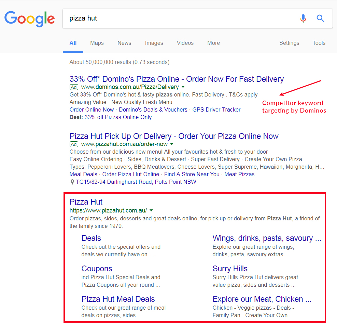337x323 pixels.
Task: Open the 33% Off Domino's Pizza Online ad headline
Action: click(x=177, y=79)
